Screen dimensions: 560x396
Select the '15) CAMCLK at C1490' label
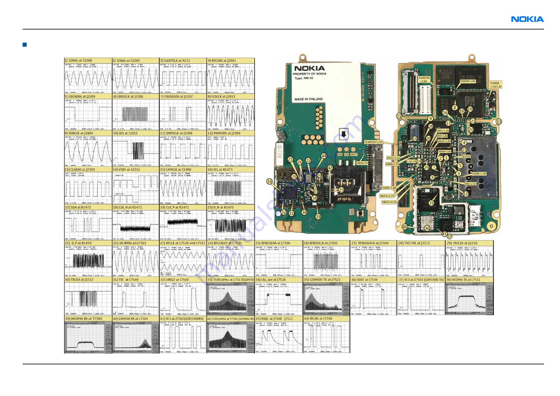(175, 170)
